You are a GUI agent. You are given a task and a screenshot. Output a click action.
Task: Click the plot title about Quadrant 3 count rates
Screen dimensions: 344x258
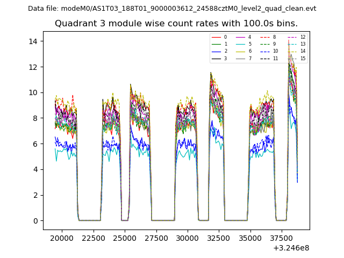coord(176,24)
